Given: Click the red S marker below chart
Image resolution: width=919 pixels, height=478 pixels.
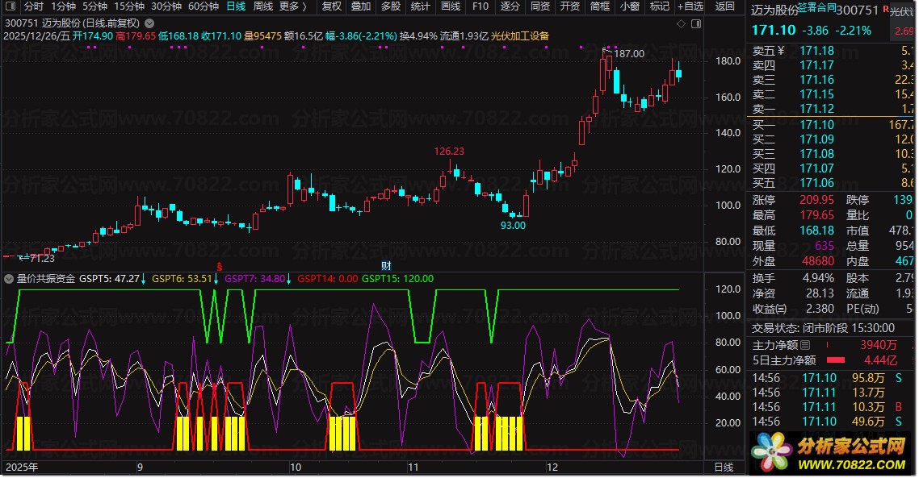Looking at the screenshot, I should [x=219, y=266].
